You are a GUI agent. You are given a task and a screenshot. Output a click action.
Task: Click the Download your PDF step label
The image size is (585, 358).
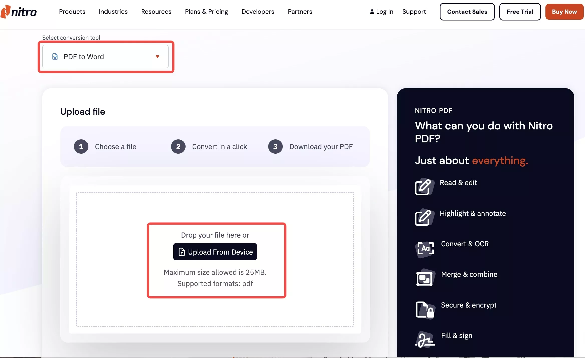321,147
